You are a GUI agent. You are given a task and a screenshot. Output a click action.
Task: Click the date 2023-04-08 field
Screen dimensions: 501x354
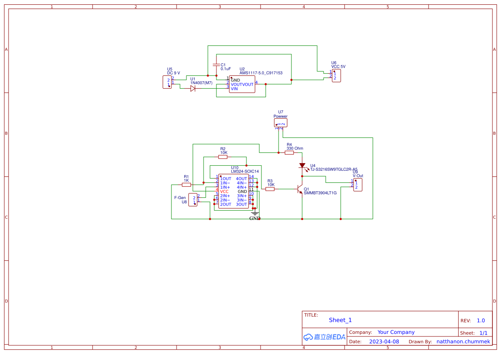click(x=384, y=341)
